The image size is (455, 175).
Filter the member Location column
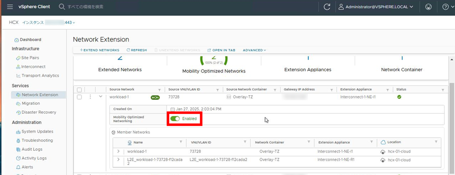click(436, 142)
